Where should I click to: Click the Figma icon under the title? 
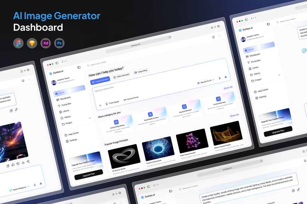(x=18, y=43)
